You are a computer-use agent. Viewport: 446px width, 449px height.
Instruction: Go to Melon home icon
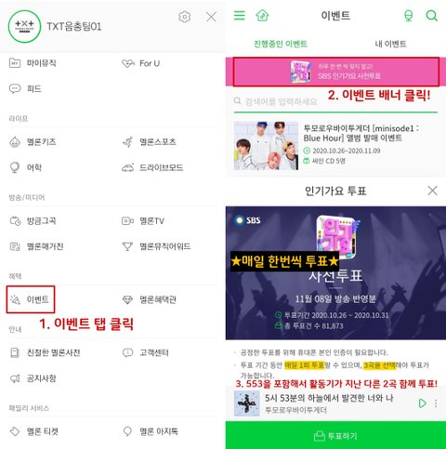[x=262, y=15]
